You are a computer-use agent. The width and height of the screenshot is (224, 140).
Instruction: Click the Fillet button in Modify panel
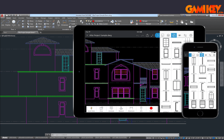[x=46, y=24]
